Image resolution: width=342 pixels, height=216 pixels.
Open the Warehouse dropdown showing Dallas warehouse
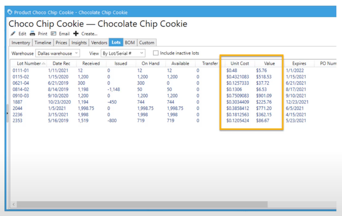click(x=57, y=53)
